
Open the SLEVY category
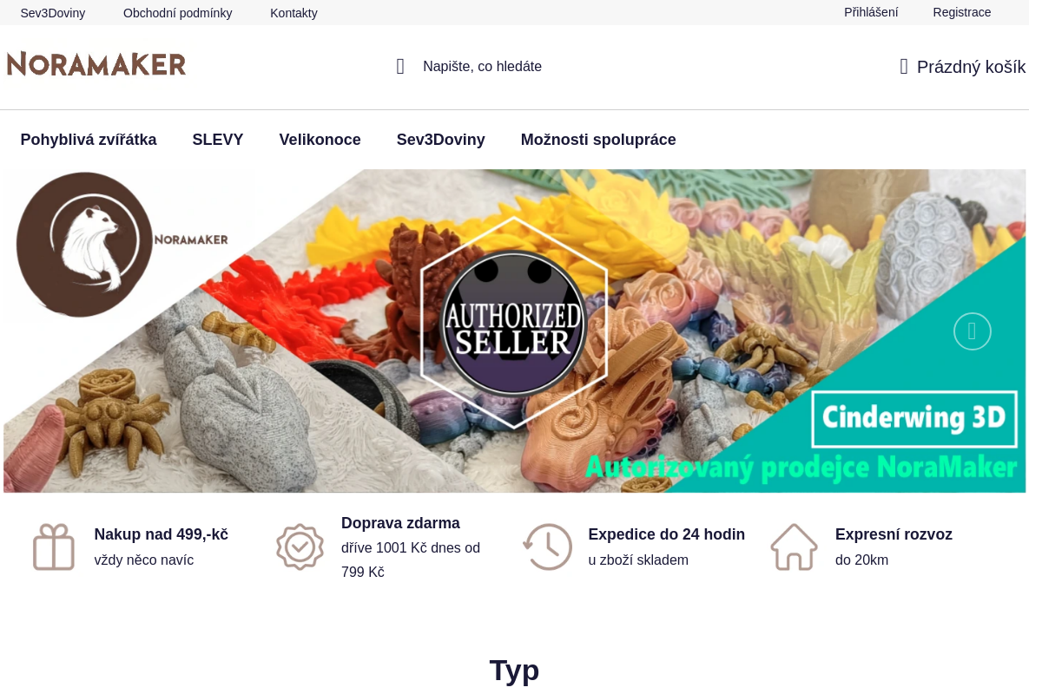click(x=218, y=140)
